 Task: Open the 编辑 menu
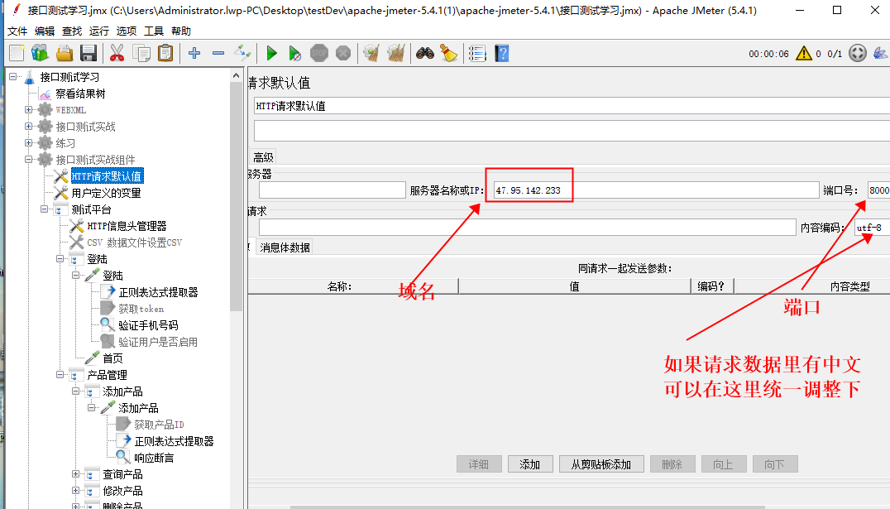tap(45, 31)
